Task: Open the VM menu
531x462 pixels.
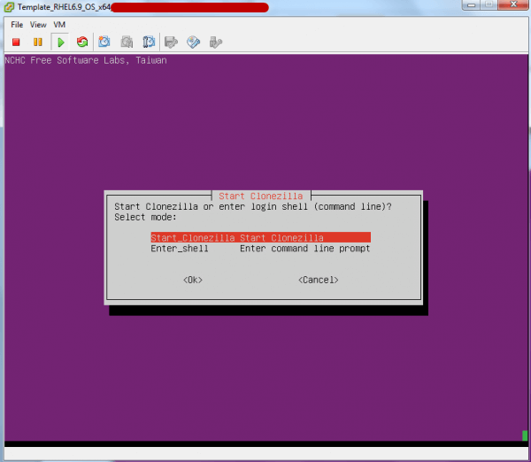Action: pos(59,25)
